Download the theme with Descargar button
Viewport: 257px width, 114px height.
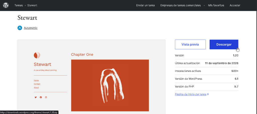224,44
